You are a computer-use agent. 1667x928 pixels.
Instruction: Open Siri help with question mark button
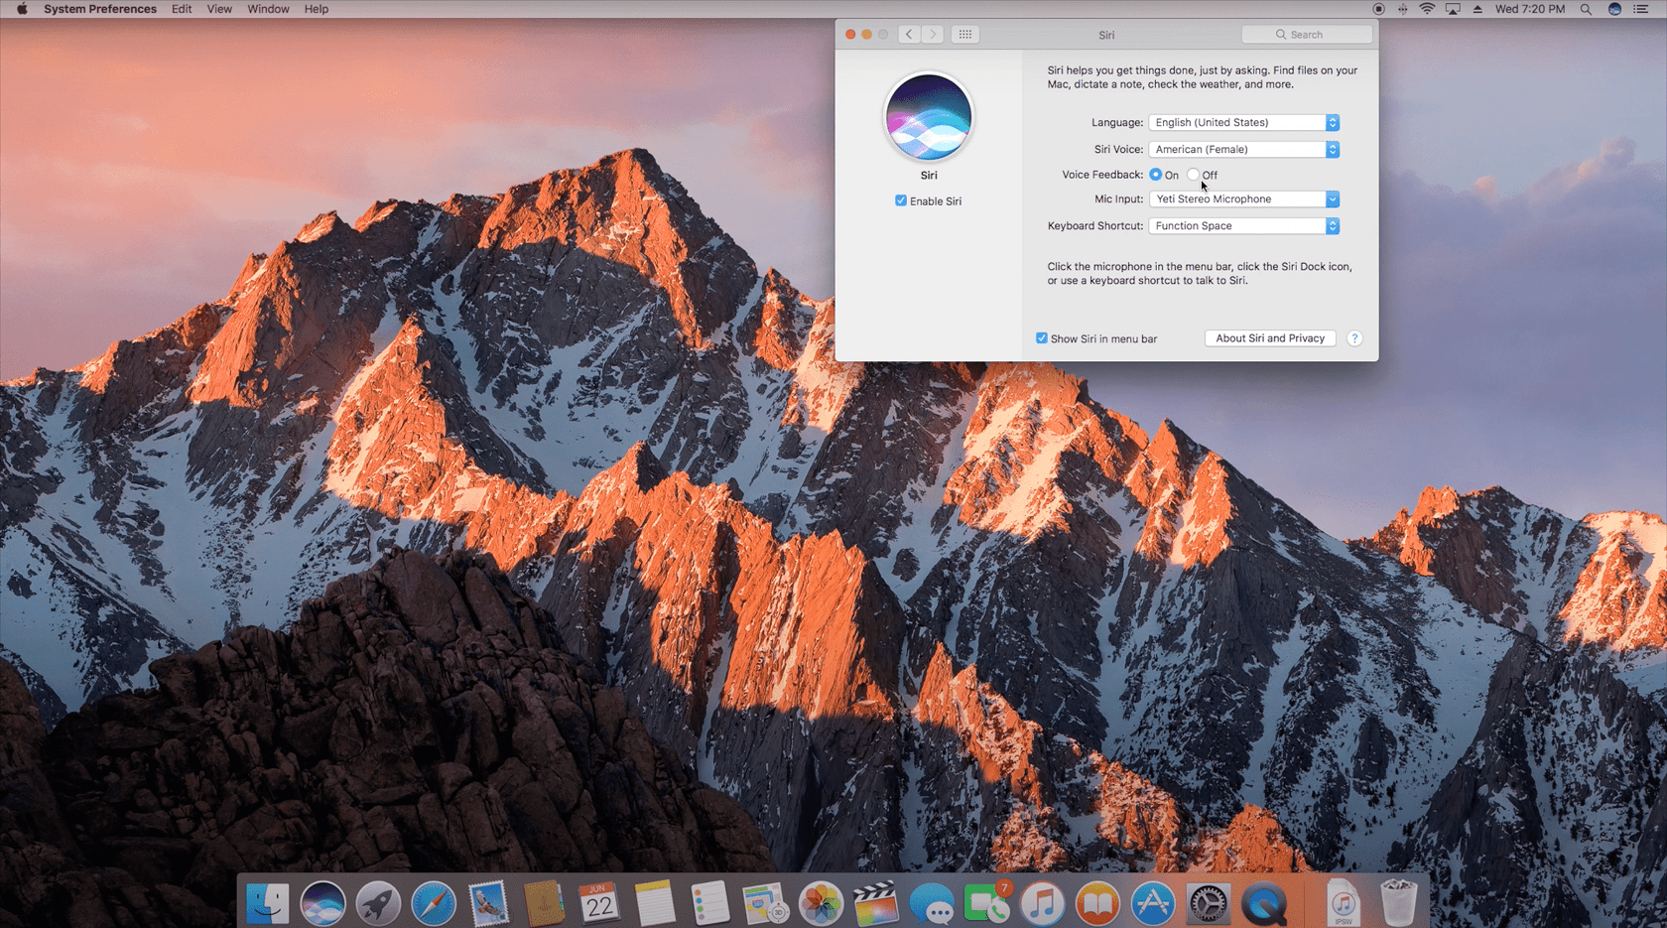(x=1354, y=338)
